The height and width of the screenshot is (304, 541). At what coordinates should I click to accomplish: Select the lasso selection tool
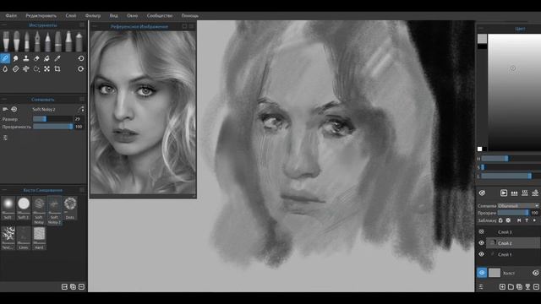pos(36,69)
